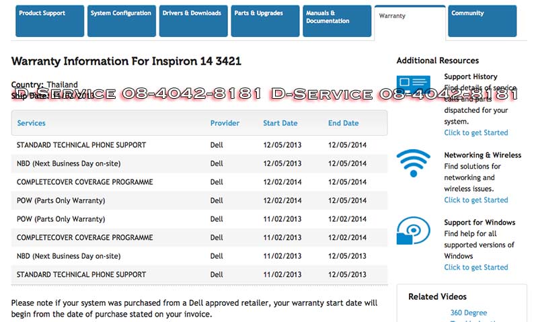Image resolution: width=538 pixels, height=322 pixels.
Task: Open the Product Support tab
Action: click(x=50, y=21)
